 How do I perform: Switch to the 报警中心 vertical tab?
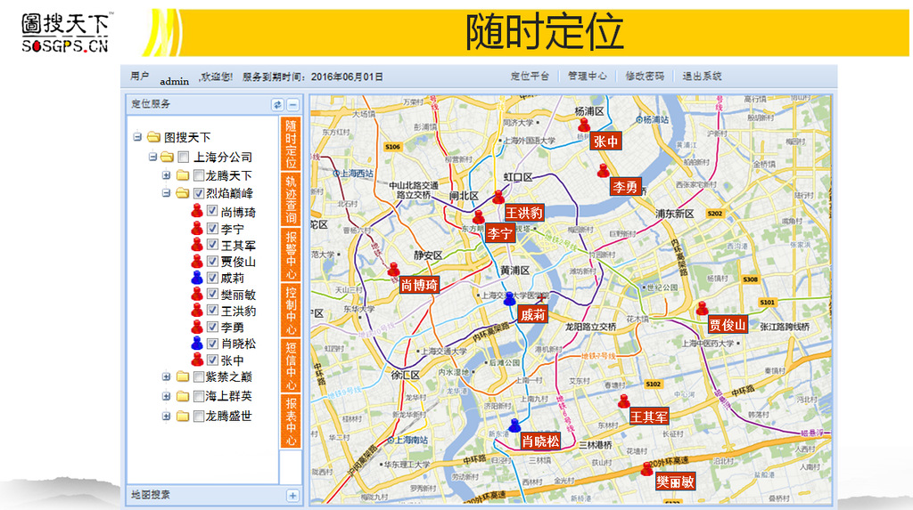coord(291,255)
